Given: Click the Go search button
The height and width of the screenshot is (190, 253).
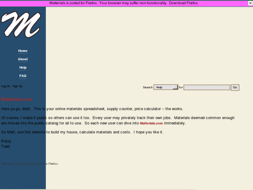Looking at the screenshot, I should 235,88.
